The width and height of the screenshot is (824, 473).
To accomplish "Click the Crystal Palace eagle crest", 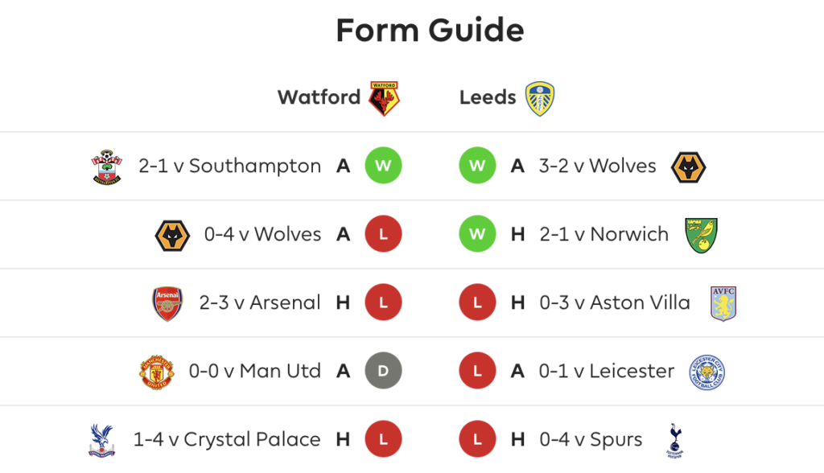I will (x=102, y=440).
